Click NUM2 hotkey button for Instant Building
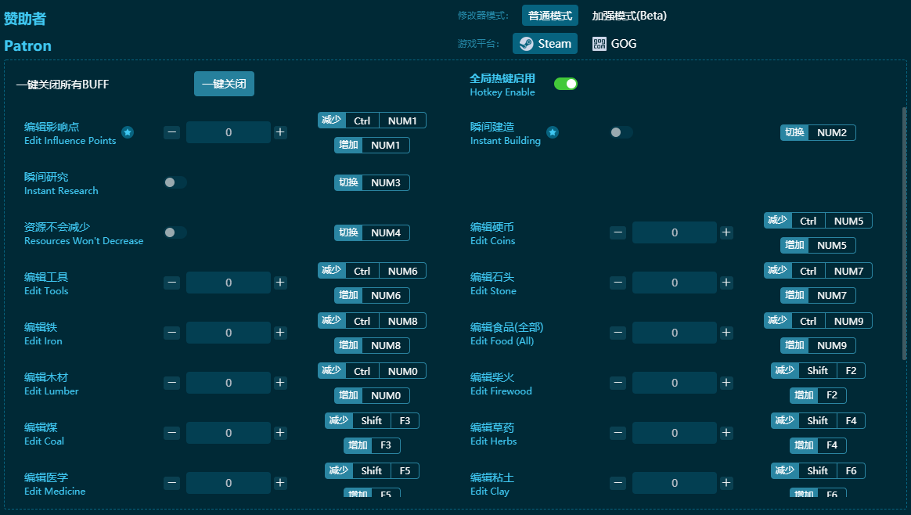911x515 pixels. pyautogui.click(x=831, y=132)
